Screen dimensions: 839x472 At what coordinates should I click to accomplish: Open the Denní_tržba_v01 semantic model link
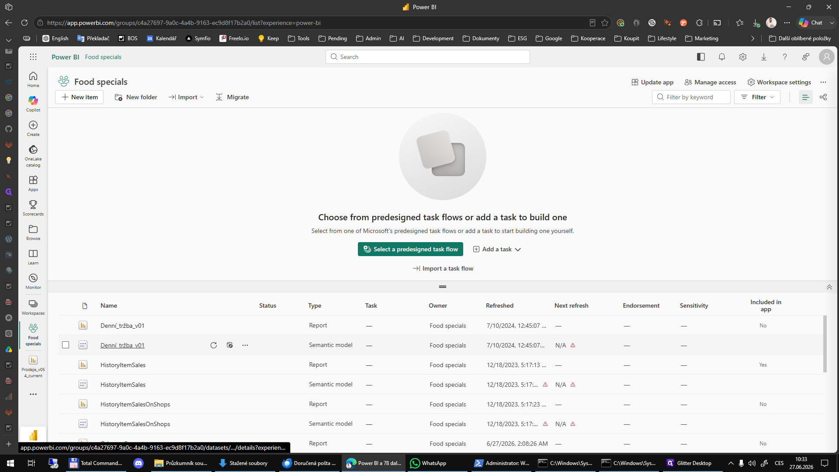[x=122, y=345]
